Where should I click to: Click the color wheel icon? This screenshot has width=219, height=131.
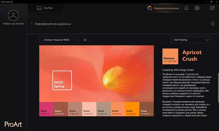click(x=150, y=8)
